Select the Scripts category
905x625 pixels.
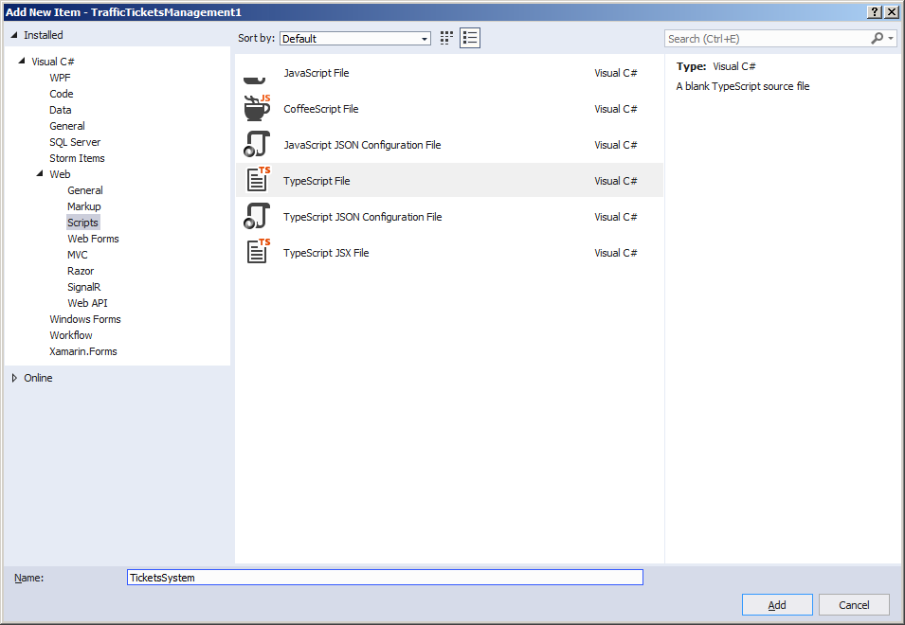pos(83,223)
